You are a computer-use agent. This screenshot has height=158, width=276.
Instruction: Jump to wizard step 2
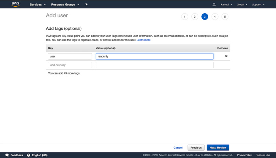(x=195, y=17)
